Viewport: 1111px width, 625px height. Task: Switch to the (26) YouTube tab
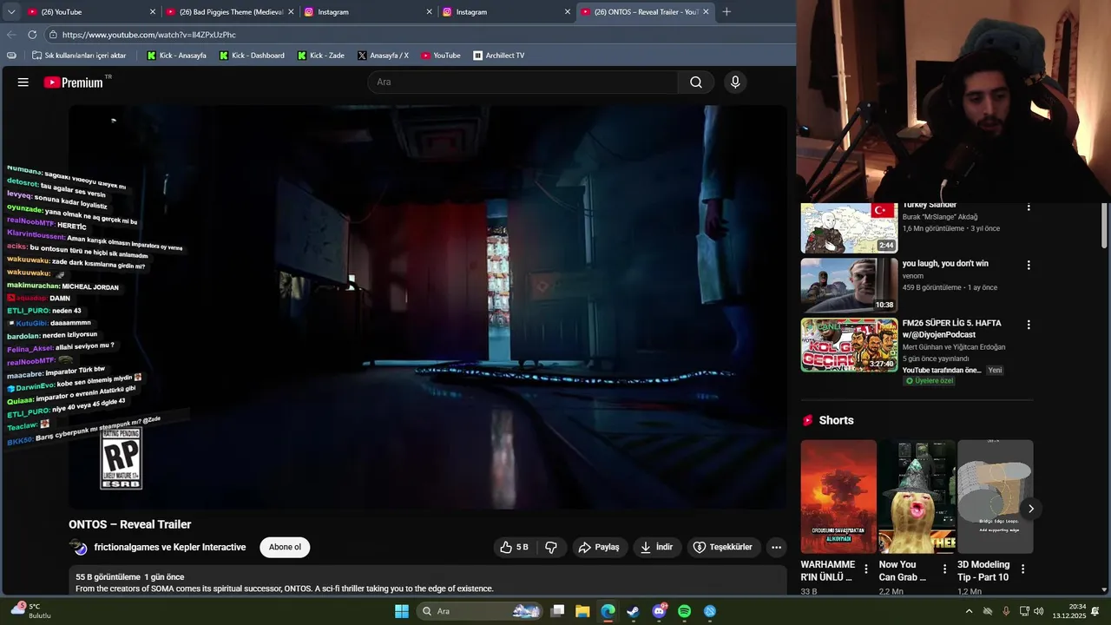point(91,12)
